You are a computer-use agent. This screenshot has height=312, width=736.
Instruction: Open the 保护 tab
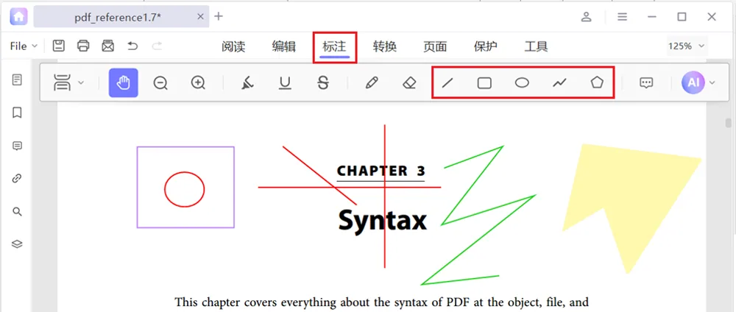(x=486, y=46)
